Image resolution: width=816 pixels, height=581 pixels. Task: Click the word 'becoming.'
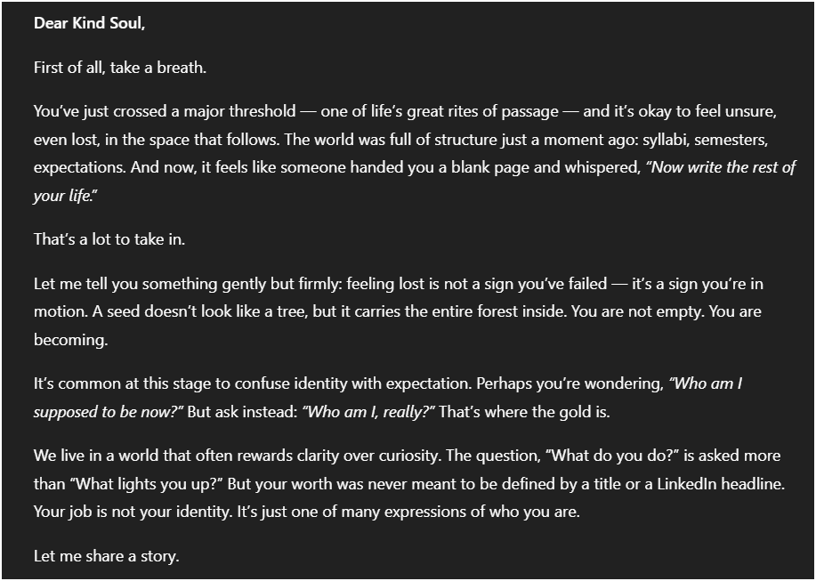[x=71, y=340]
